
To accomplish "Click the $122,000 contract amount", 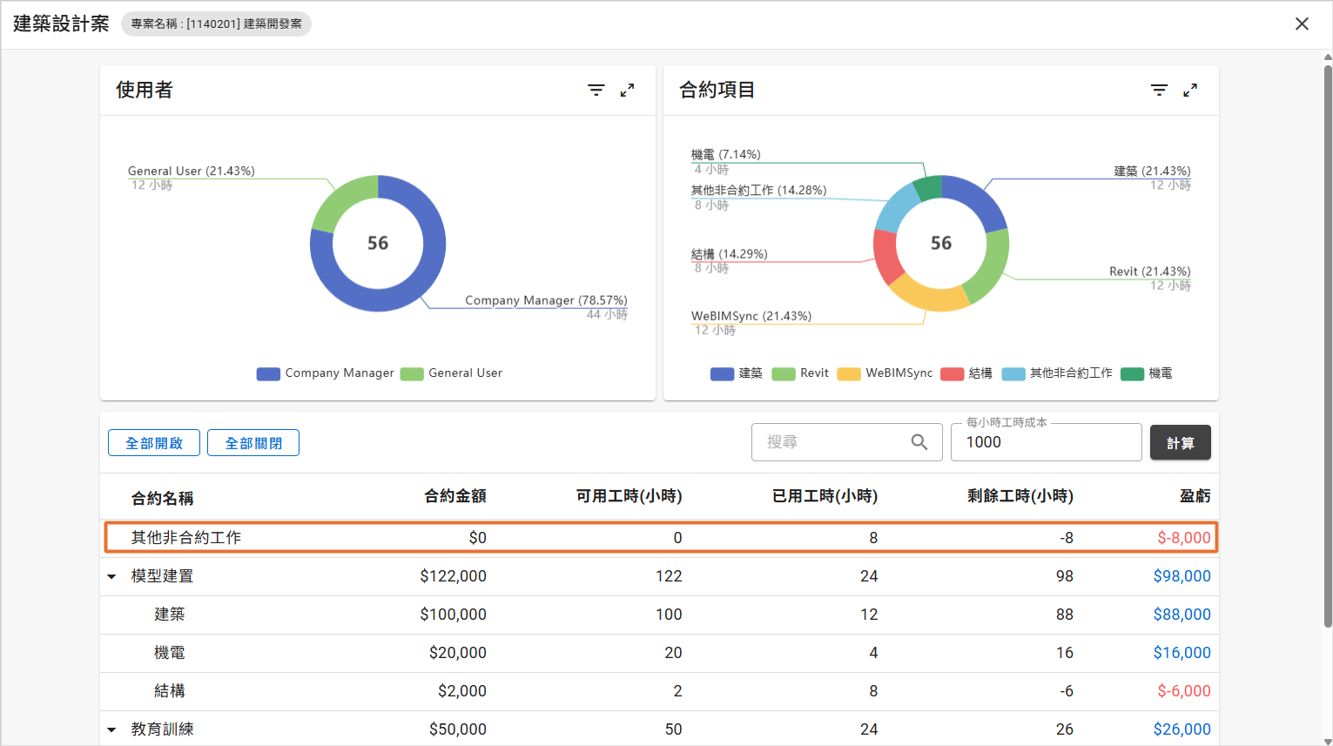I will (x=454, y=576).
